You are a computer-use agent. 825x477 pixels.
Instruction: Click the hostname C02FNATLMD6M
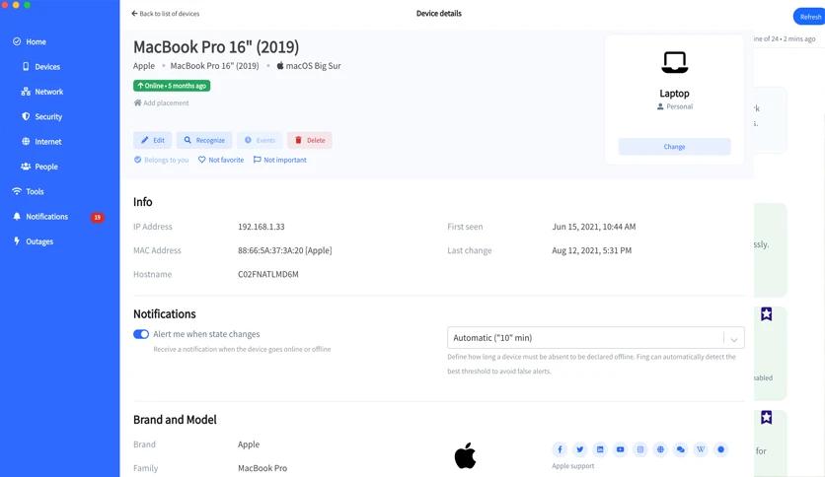pyautogui.click(x=267, y=274)
